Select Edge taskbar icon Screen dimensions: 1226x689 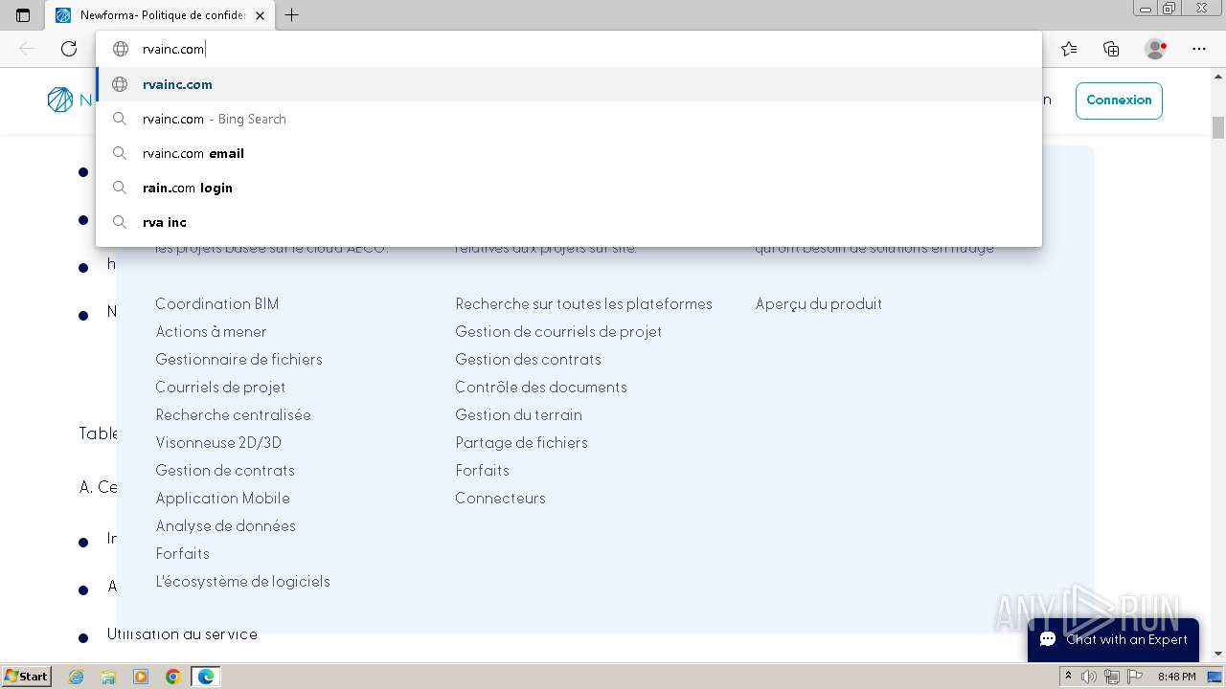click(206, 677)
